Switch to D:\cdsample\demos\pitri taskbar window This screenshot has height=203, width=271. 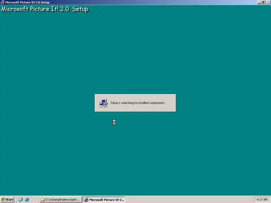[x=61, y=200]
